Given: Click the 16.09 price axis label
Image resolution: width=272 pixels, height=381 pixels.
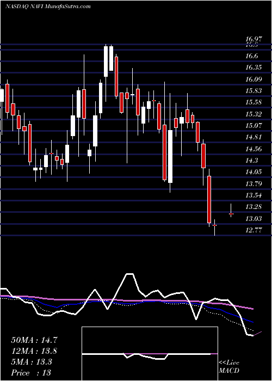Looking at the screenshot, I should (x=254, y=79).
